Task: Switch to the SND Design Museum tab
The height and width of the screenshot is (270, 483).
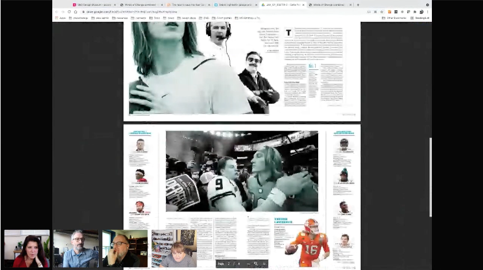Action: pyautogui.click(x=91, y=5)
